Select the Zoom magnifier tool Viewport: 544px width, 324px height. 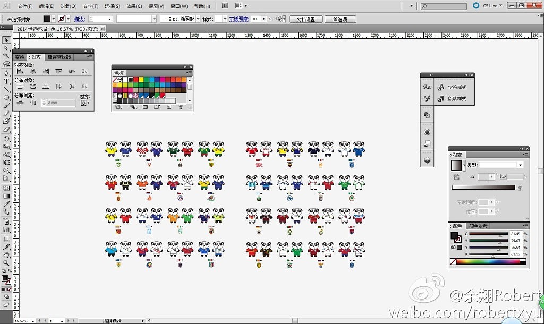(6, 262)
